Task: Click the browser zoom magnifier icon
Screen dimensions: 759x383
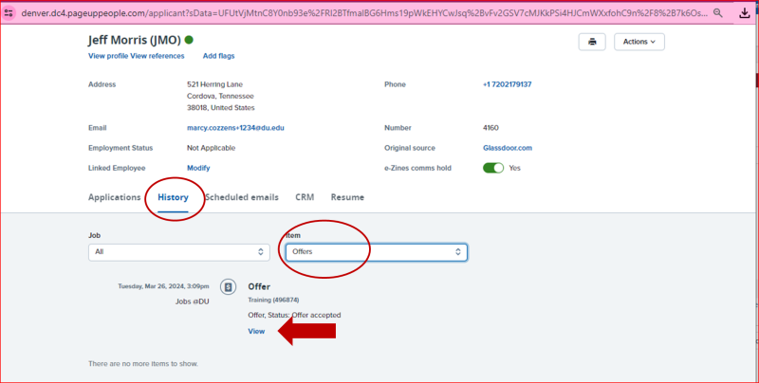Action: pos(715,13)
